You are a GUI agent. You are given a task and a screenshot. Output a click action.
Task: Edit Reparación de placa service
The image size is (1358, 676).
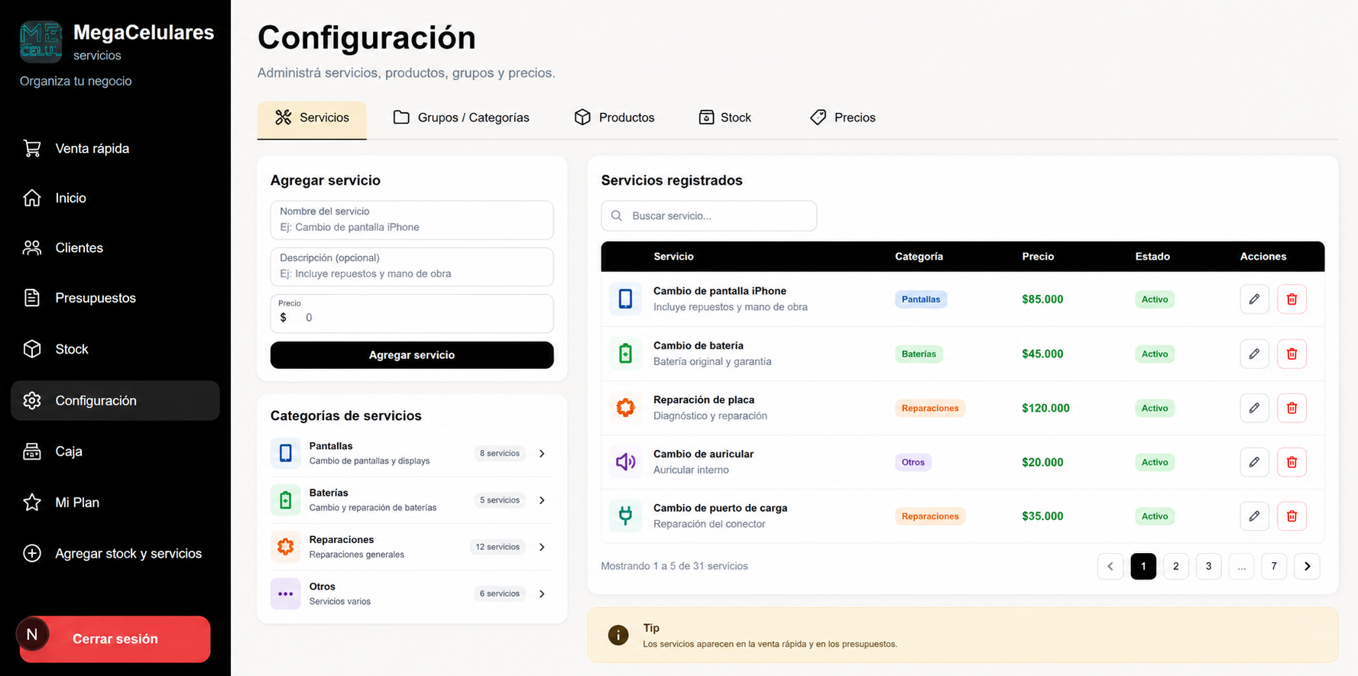tap(1254, 408)
